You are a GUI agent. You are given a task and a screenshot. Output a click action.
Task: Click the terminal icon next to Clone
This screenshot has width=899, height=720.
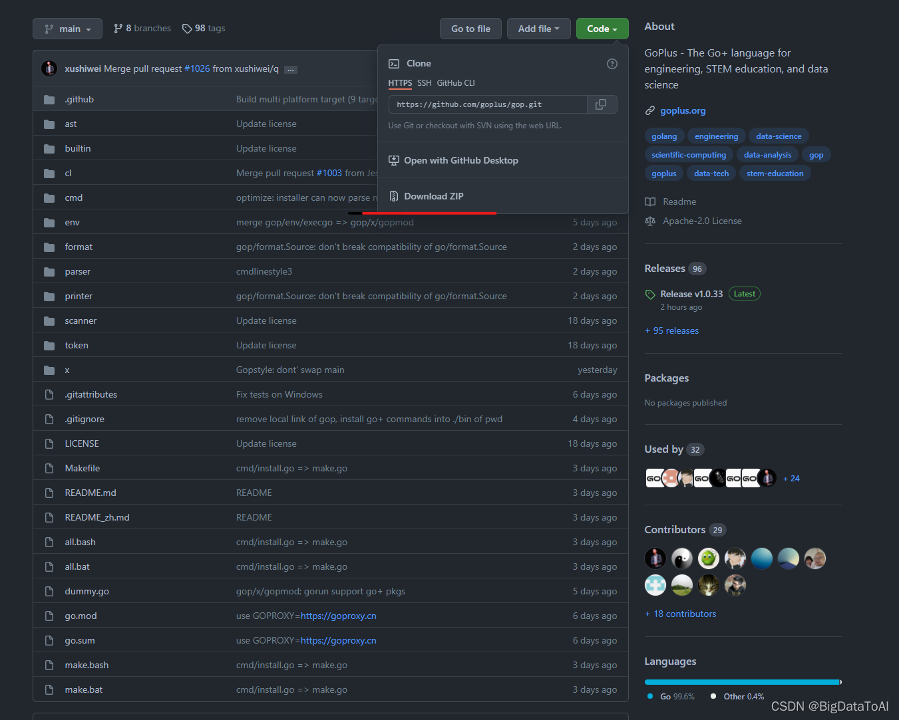(394, 64)
